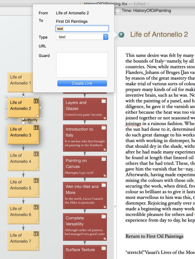This screenshot has height=259, width=195.
Task: Click corner square of Life of Antonello 6
Action: tap(37, 222)
